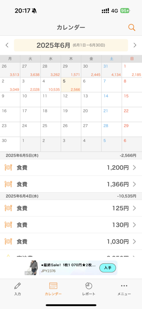
Task: Select June 4 with 10,535 total
Action: [x=51, y=85]
